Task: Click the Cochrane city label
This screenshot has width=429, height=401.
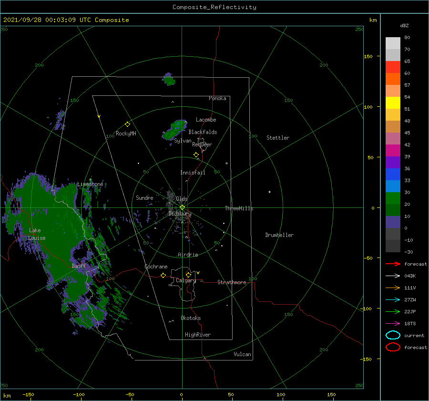Action: 156,267
